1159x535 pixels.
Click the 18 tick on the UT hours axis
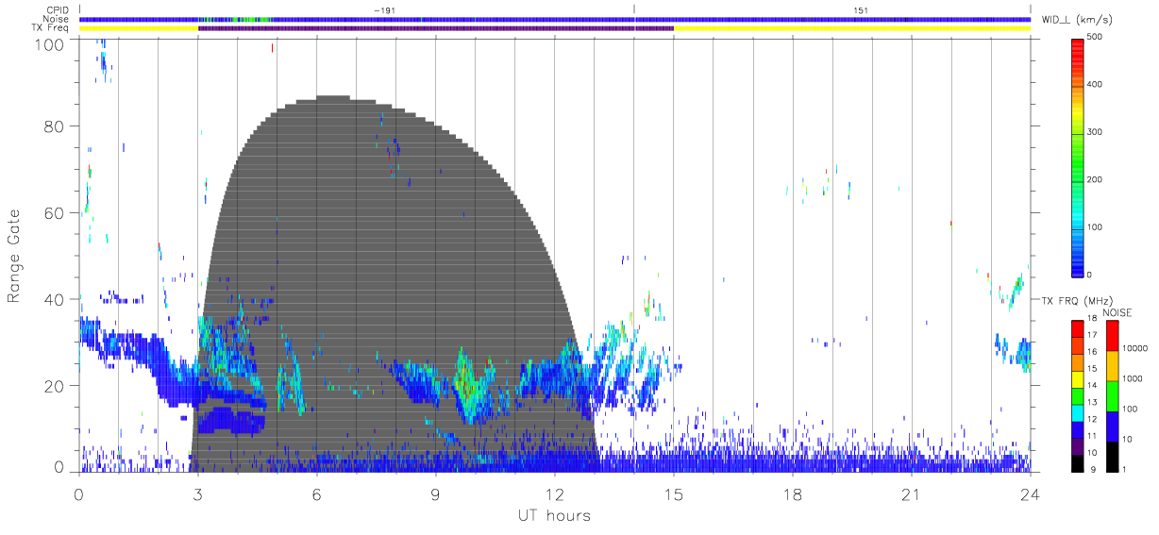click(792, 493)
